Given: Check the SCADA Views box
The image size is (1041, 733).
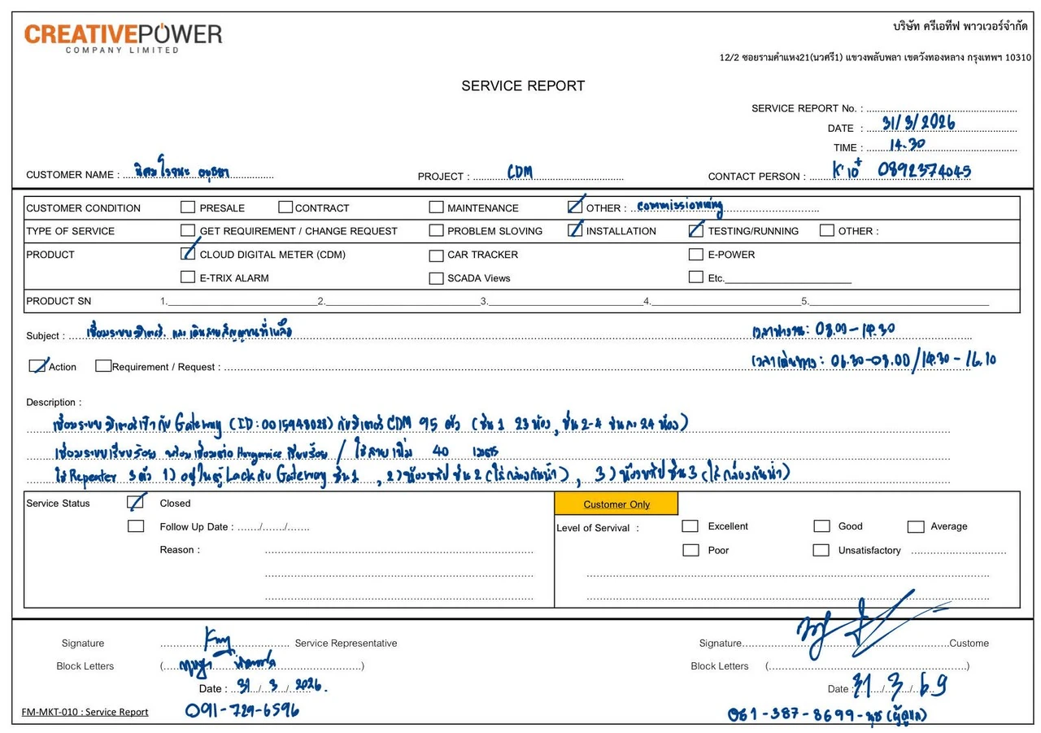Looking at the screenshot, I should pyautogui.click(x=437, y=278).
